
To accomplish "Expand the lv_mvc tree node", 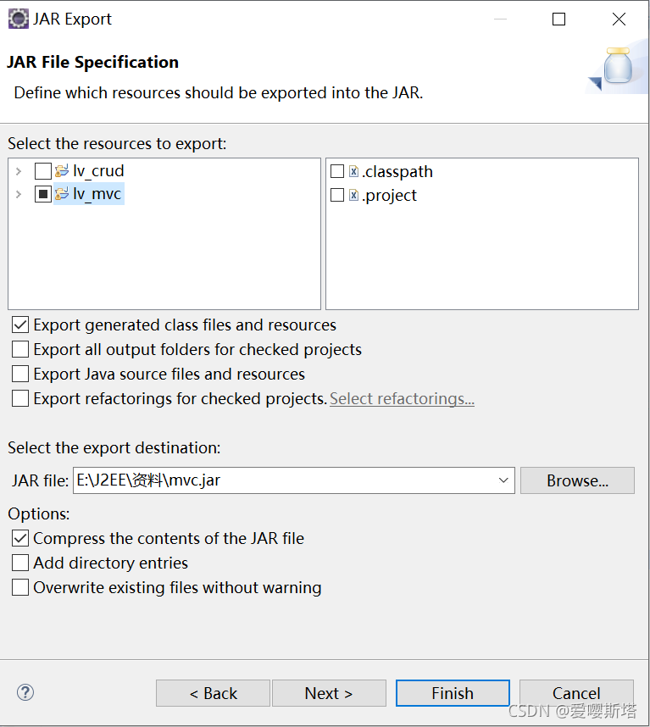I will [x=19, y=194].
